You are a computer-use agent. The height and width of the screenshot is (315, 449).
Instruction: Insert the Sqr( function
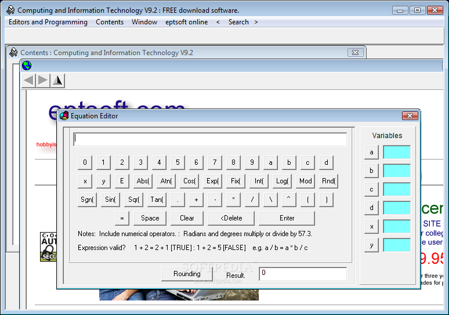click(x=133, y=200)
